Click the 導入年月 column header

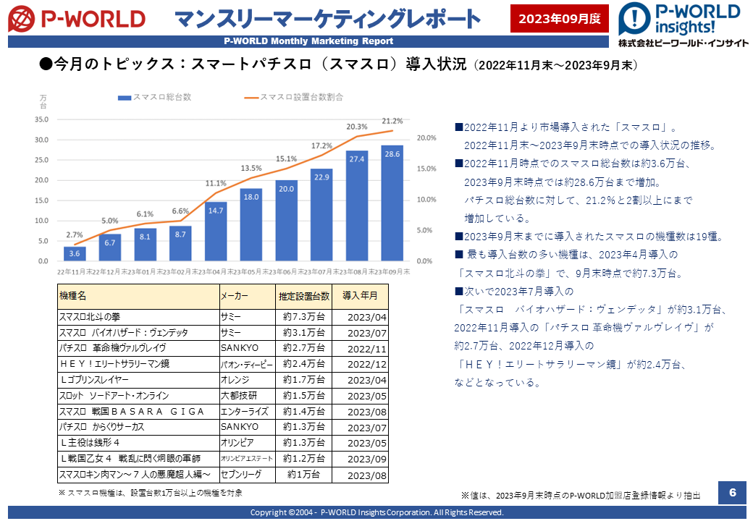[x=360, y=297]
